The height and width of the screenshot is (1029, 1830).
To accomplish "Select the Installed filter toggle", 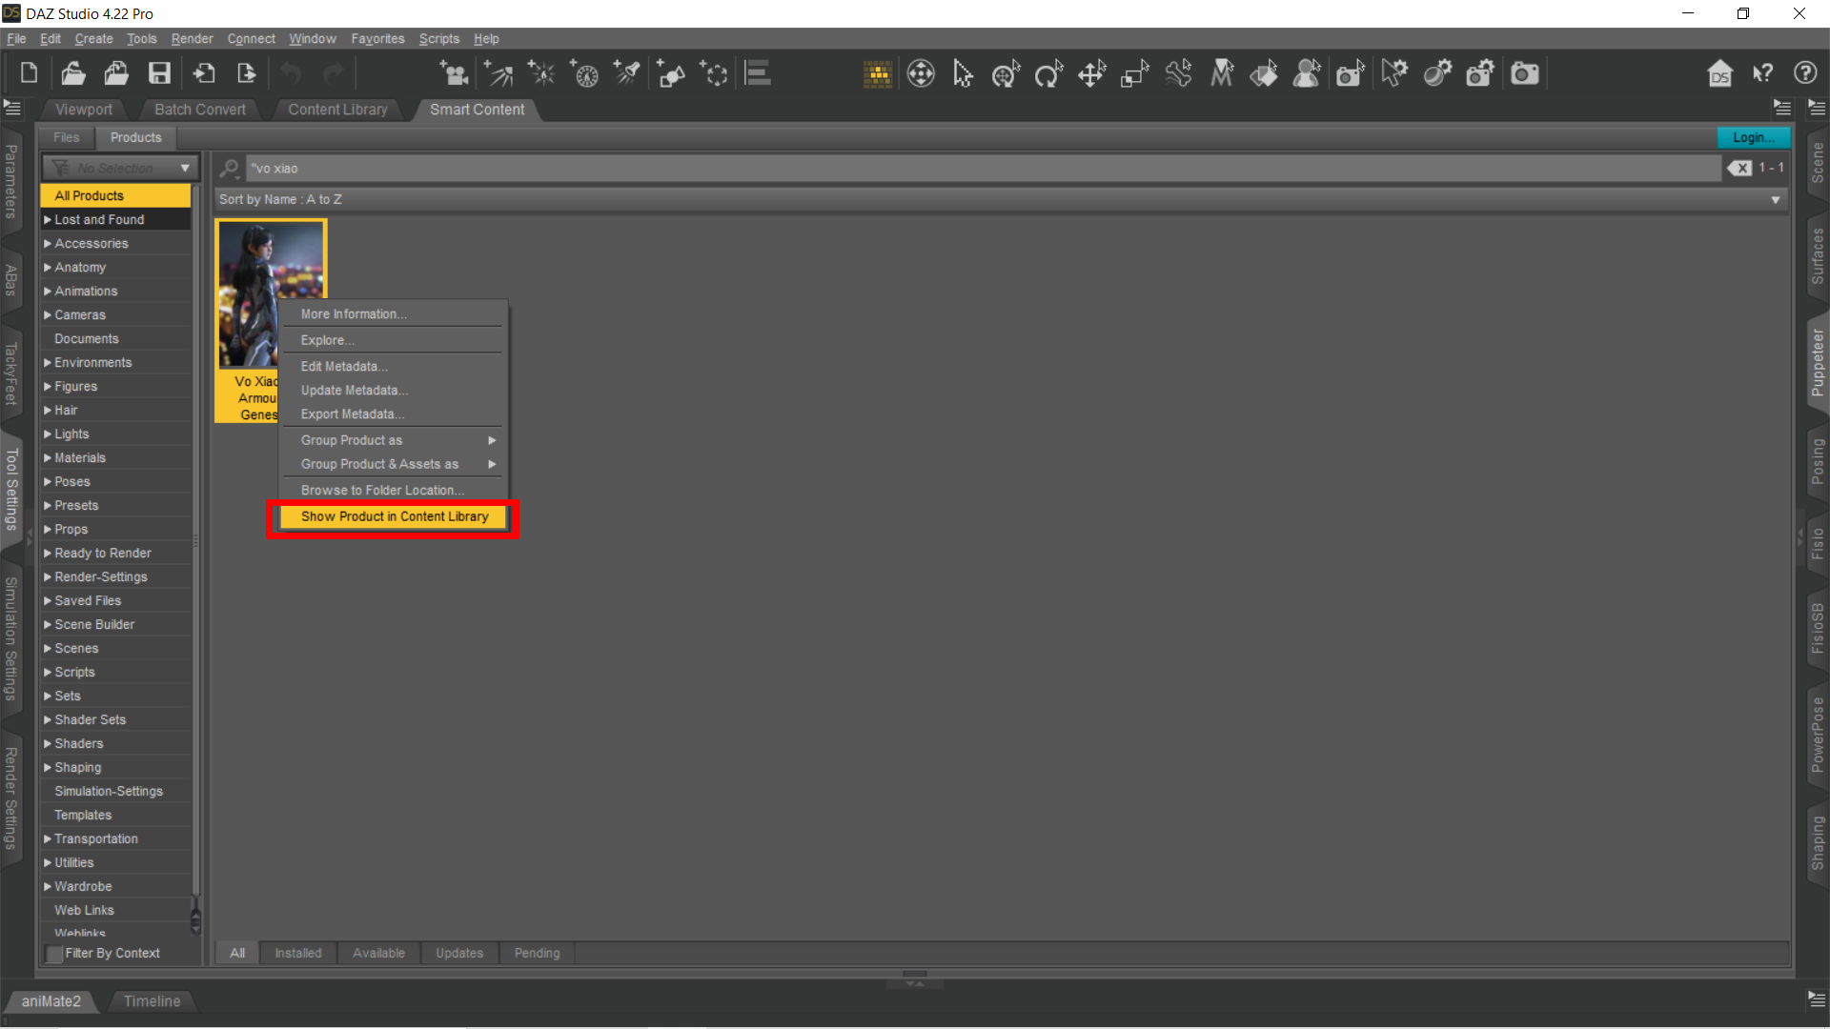I will click(x=297, y=953).
